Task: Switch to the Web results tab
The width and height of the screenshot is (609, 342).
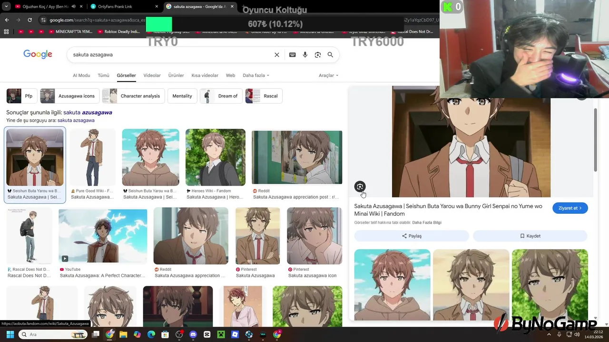Action: (230, 76)
